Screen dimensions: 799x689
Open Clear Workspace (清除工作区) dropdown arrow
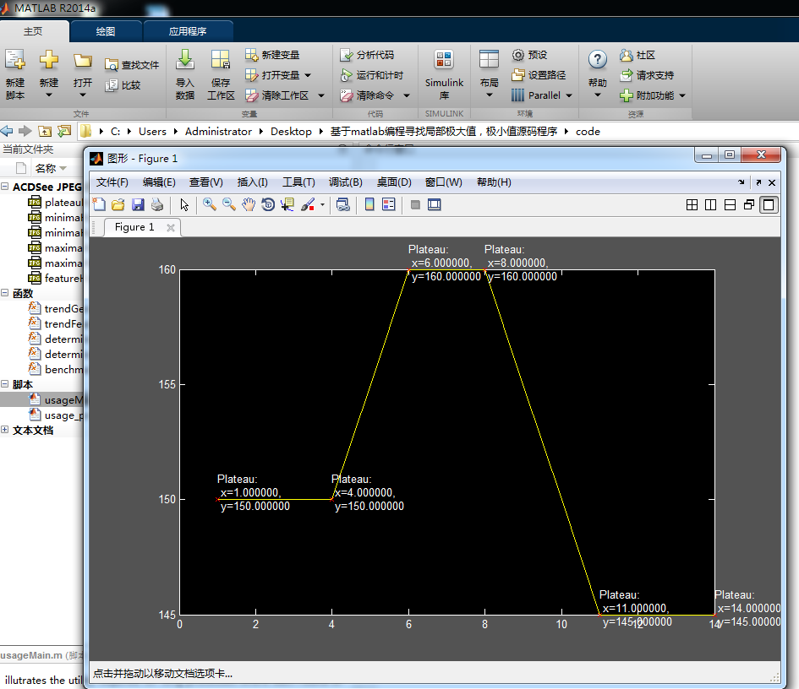click(321, 95)
